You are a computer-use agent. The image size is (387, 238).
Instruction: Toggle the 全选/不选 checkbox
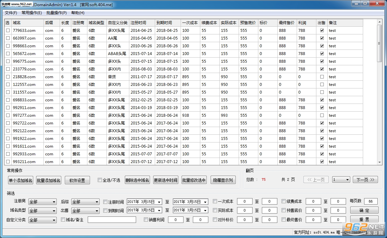pyautogui.click(x=100, y=180)
